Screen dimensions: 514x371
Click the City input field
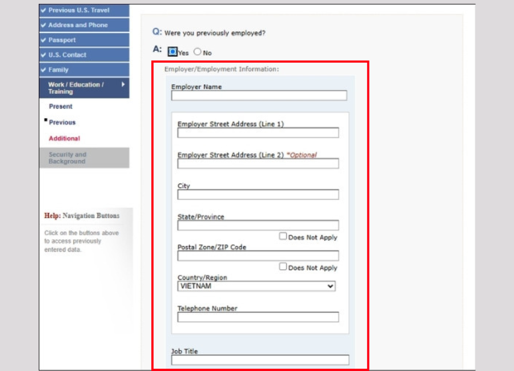click(x=258, y=195)
